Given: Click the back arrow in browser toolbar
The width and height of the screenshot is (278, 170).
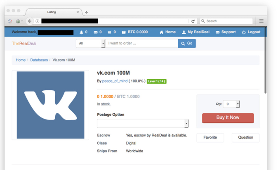Looking at the screenshot, I should click(x=30, y=21).
